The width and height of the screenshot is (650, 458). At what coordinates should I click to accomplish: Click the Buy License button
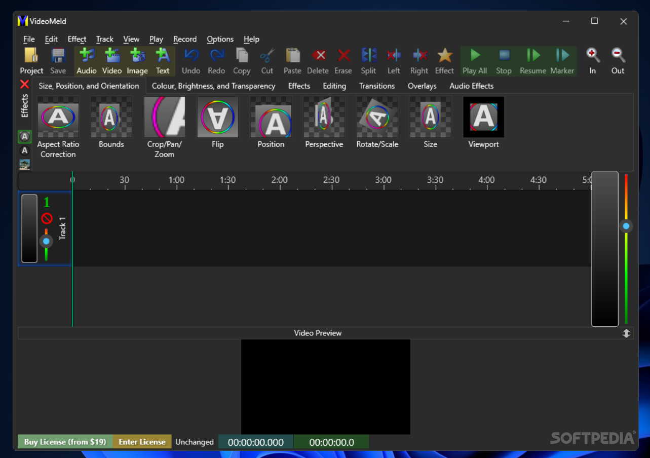click(x=65, y=442)
